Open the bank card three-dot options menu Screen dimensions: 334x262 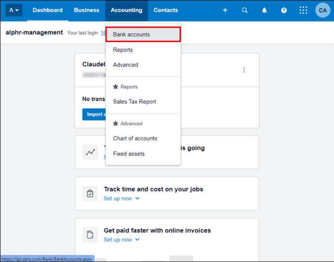244,70
